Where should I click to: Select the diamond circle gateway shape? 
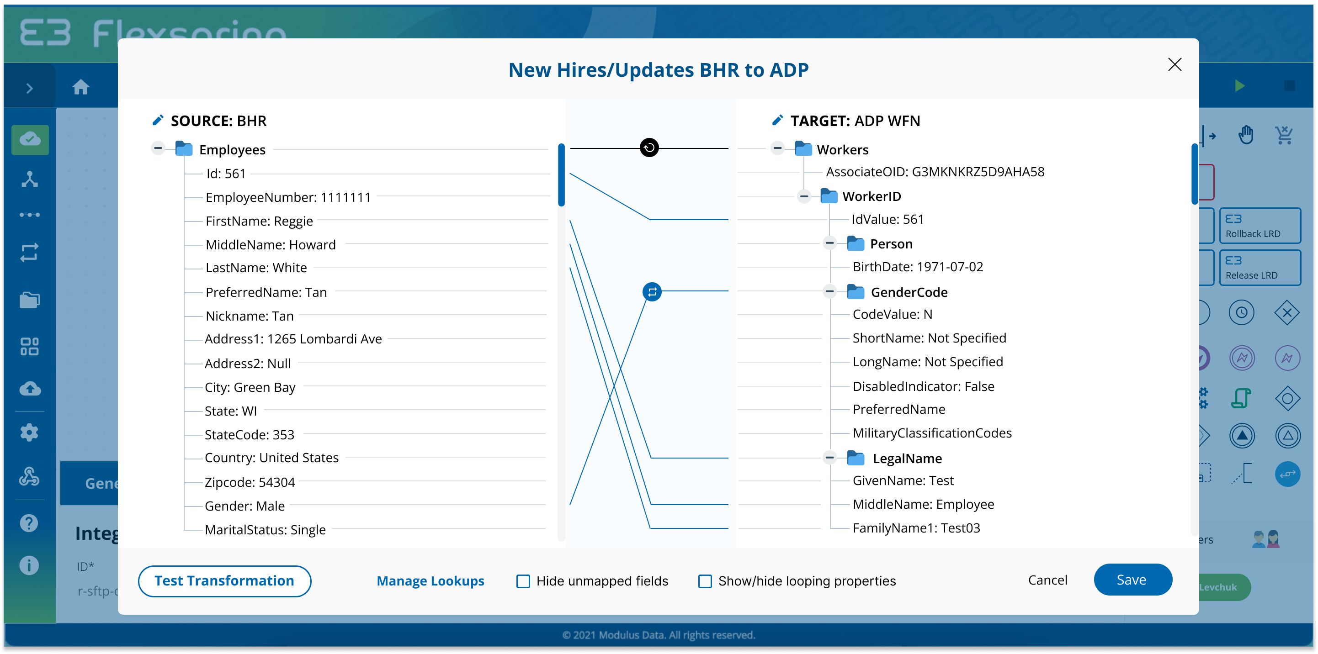click(1287, 398)
